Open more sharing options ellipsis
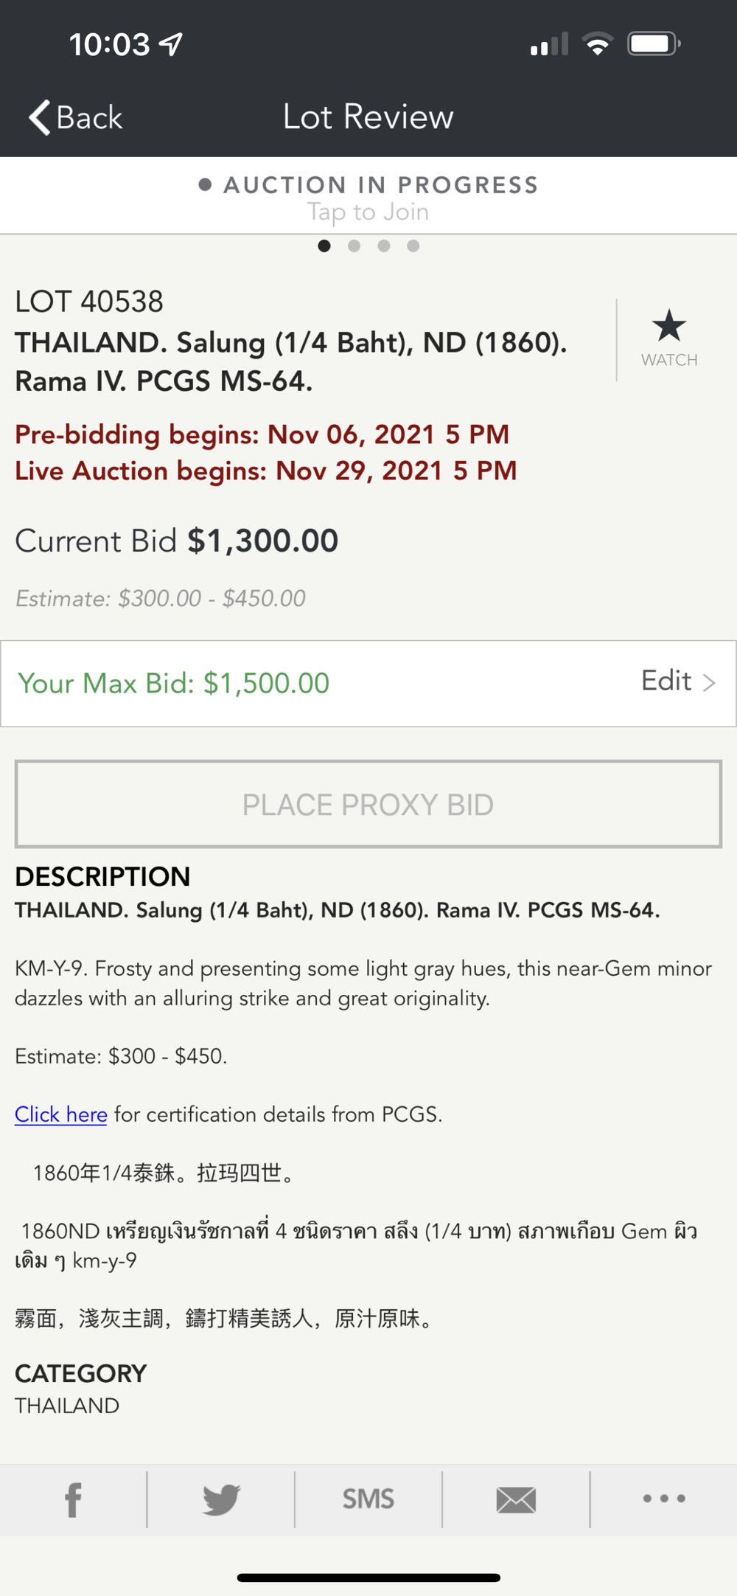Viewport: 737px width, 1596px height. [x=663, y=1499]
